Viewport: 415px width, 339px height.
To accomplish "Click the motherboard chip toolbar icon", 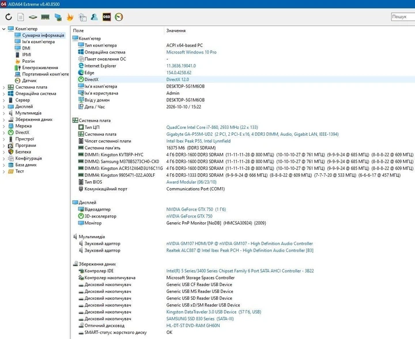I will (x=33, y=17).
